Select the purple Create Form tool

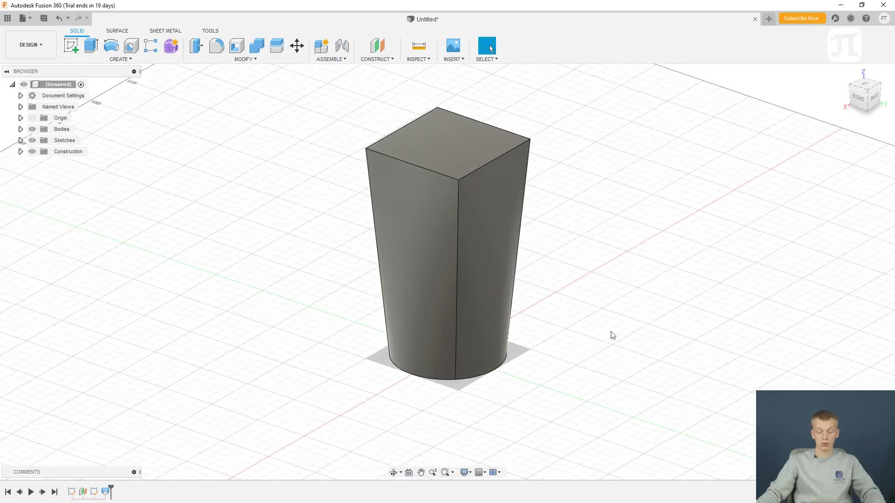pos(171,46)
